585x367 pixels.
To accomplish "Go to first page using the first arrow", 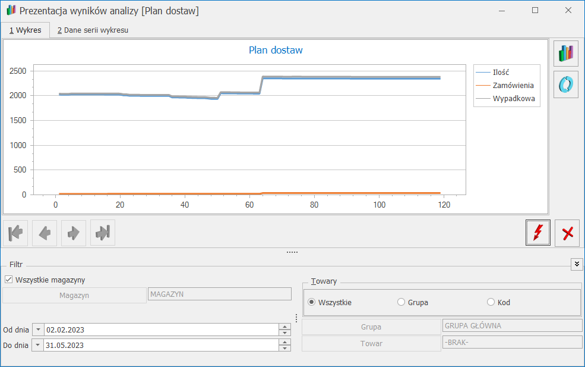I will point(15,233).
